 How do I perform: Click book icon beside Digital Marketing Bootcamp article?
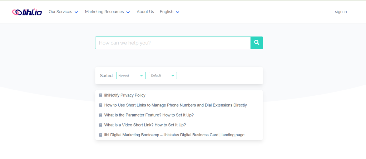click(101, 135)
